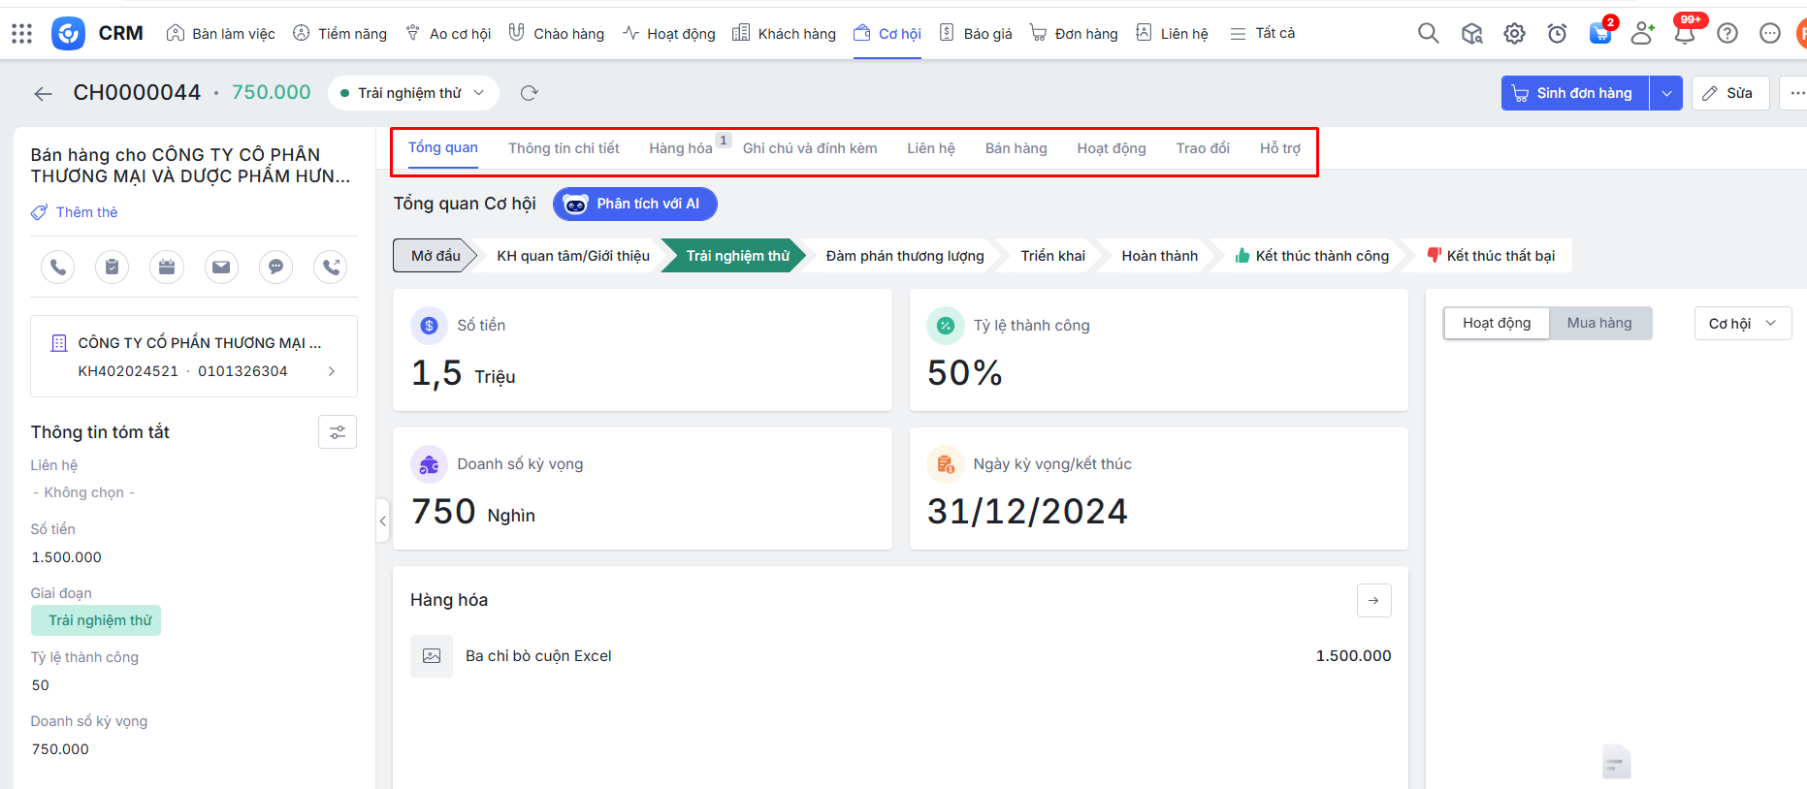The height and width of the screenshot is (789, 1807).
Task: Open the Cơ hội filter dropdown
Action: [1742, 323]
